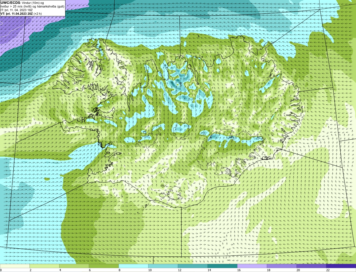Select the light yellow-green 2–4 m/s legend swatch

click(44, 266)
